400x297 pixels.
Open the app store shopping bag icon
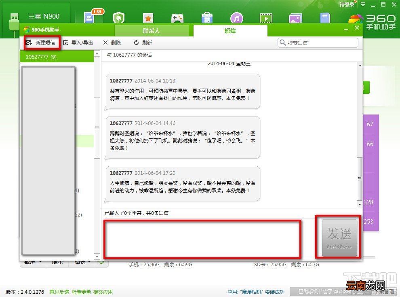[207, 18]
